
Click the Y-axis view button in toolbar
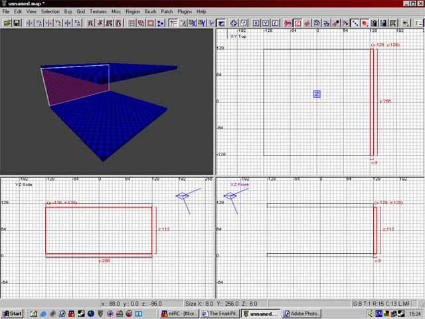point(265,23)
